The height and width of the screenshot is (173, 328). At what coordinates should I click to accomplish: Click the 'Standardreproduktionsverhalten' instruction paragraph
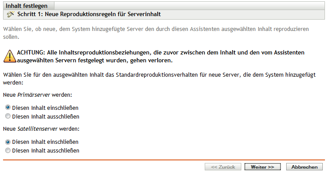coord(159,78)
